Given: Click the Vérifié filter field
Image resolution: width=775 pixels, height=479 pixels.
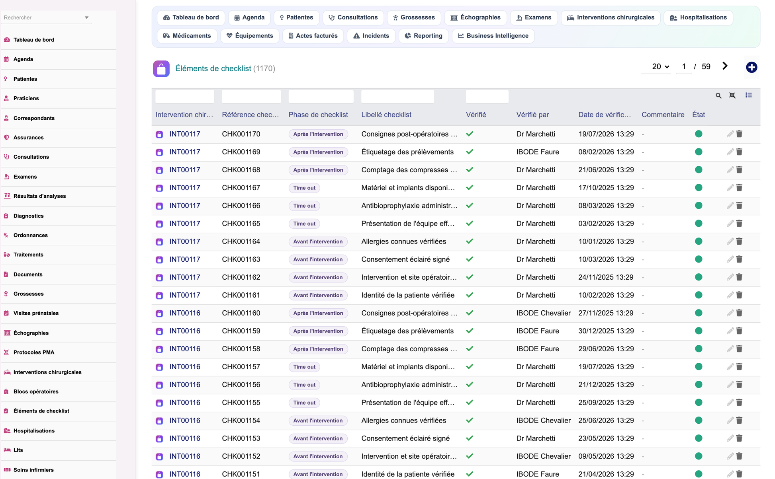Looking at the screenshot, I should 487,96.
